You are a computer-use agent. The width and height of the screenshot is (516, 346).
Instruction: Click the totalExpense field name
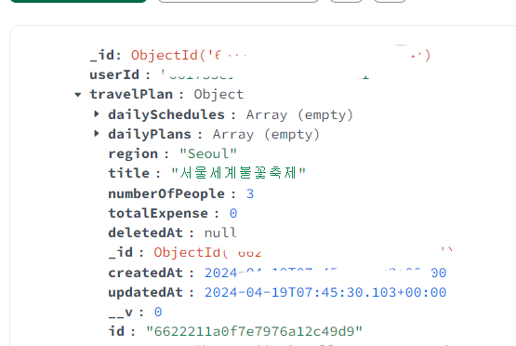pos(158,213)
